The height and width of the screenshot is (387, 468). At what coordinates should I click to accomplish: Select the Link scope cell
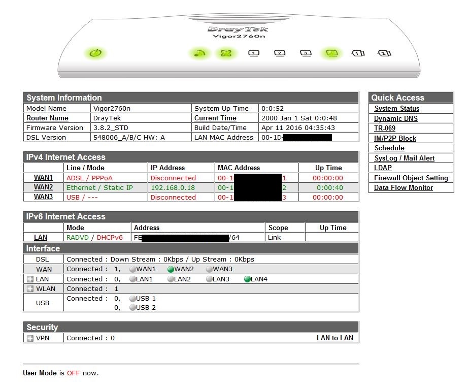(274, 237)
